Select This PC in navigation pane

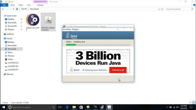pos(9,38)
